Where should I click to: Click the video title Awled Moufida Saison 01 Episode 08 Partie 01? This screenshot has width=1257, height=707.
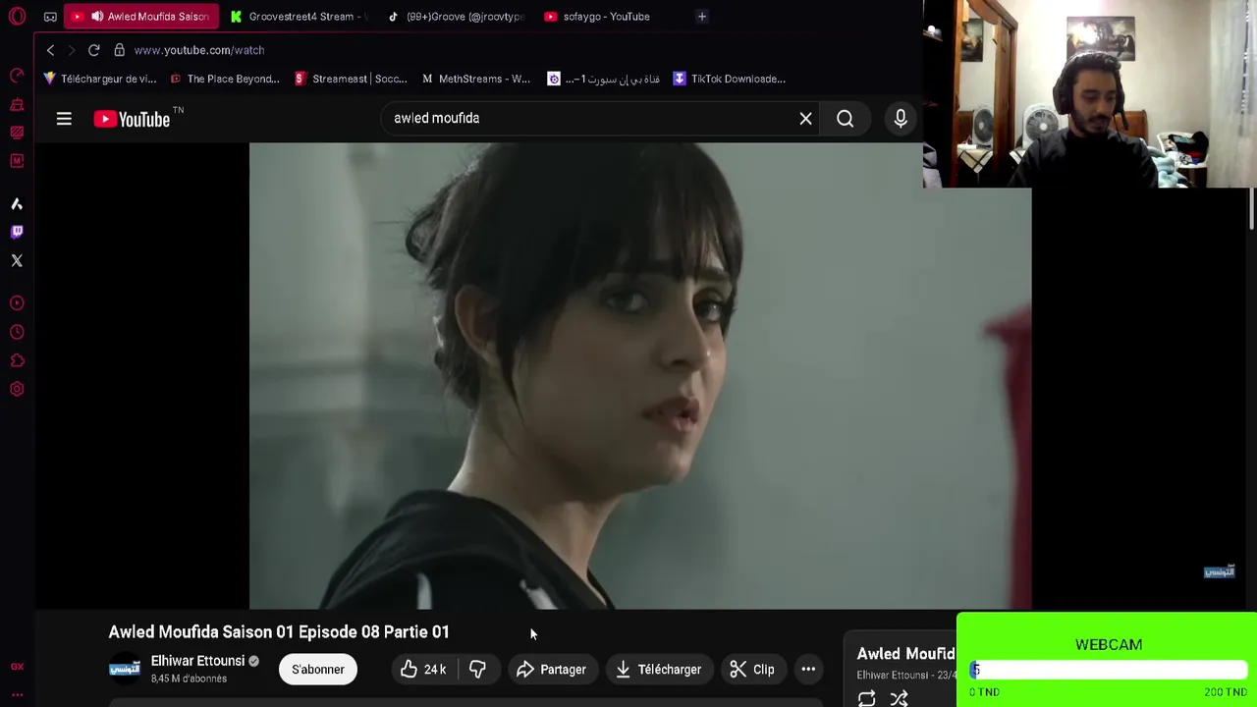tap(279, 631)
